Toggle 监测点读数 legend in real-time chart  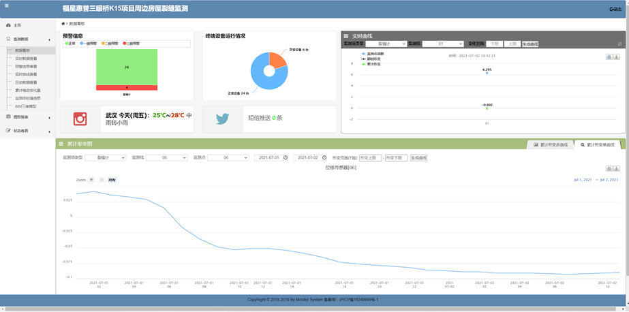coord(374,54)
